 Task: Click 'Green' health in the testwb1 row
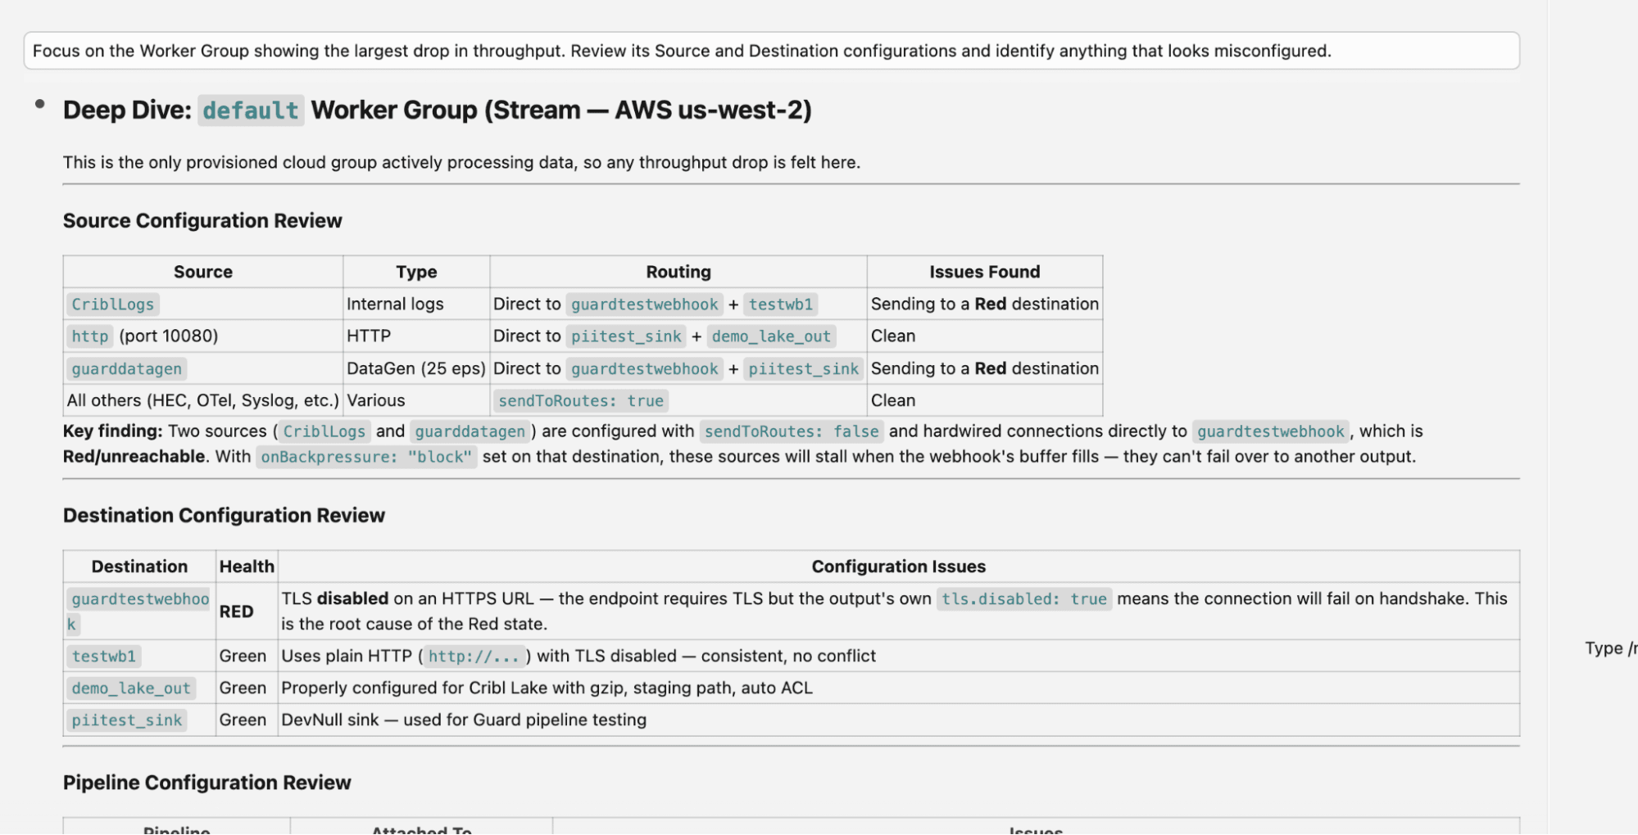click(x=243, y=656)
